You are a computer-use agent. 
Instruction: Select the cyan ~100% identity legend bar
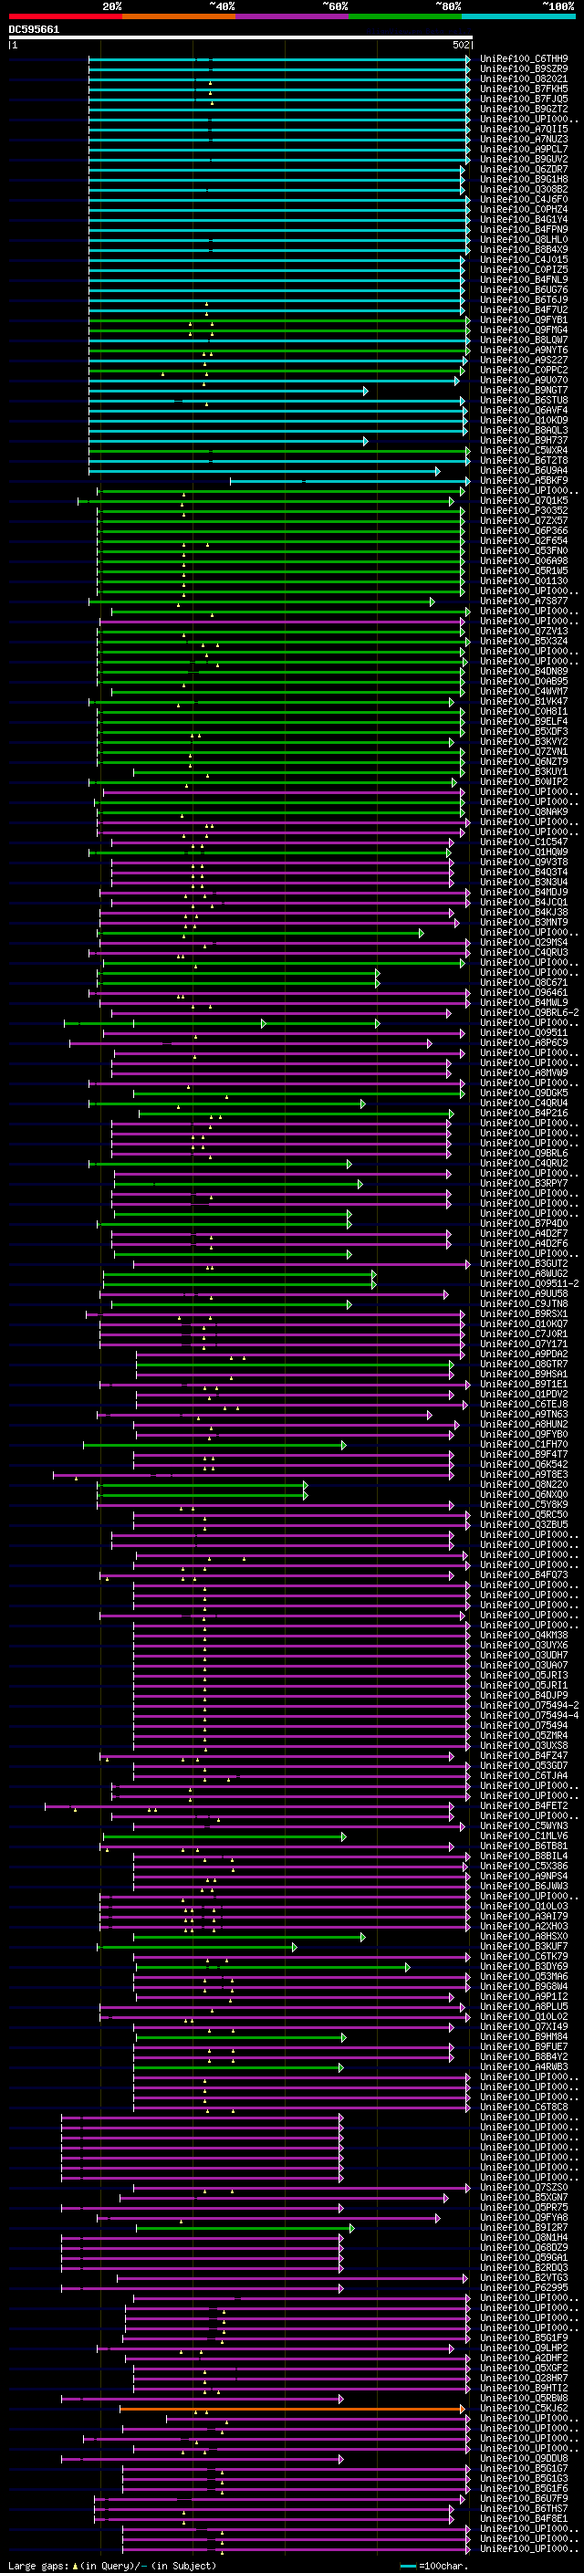(519, 16)
